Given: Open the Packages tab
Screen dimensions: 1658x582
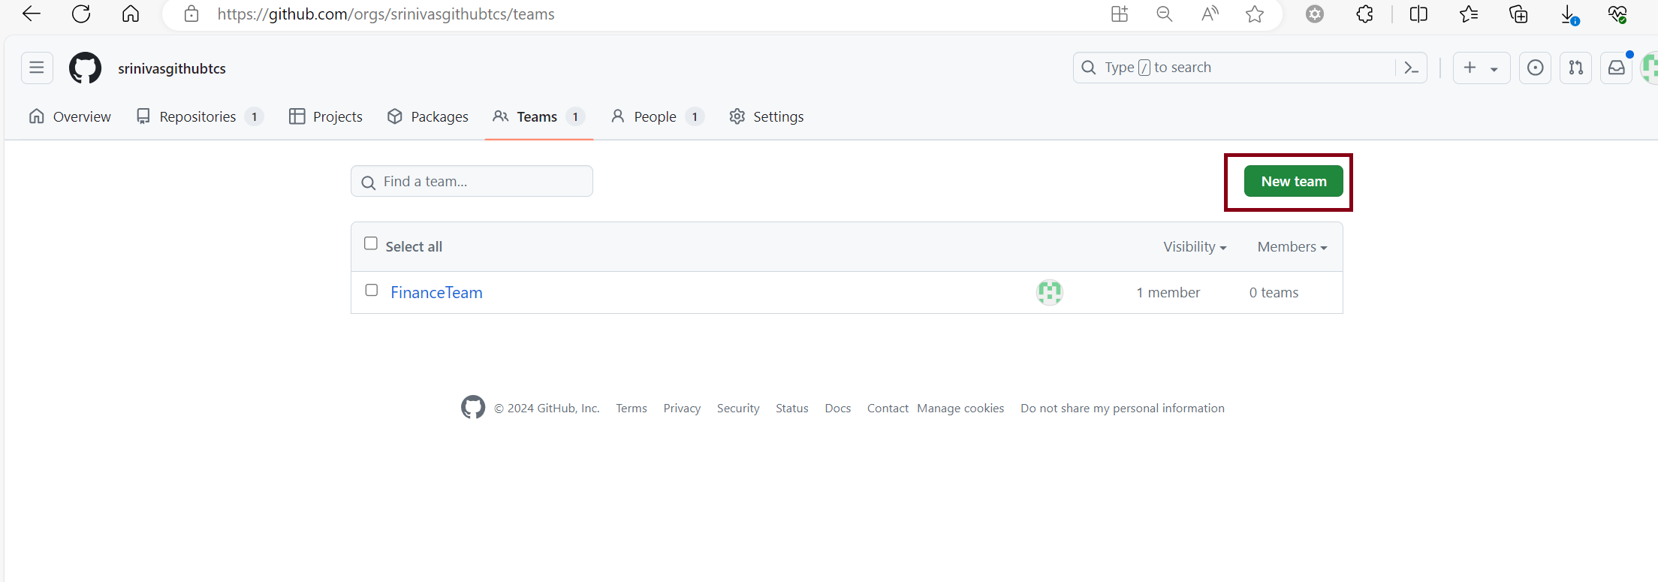Looking at the screenshot, I should click(x=428, y=116).
